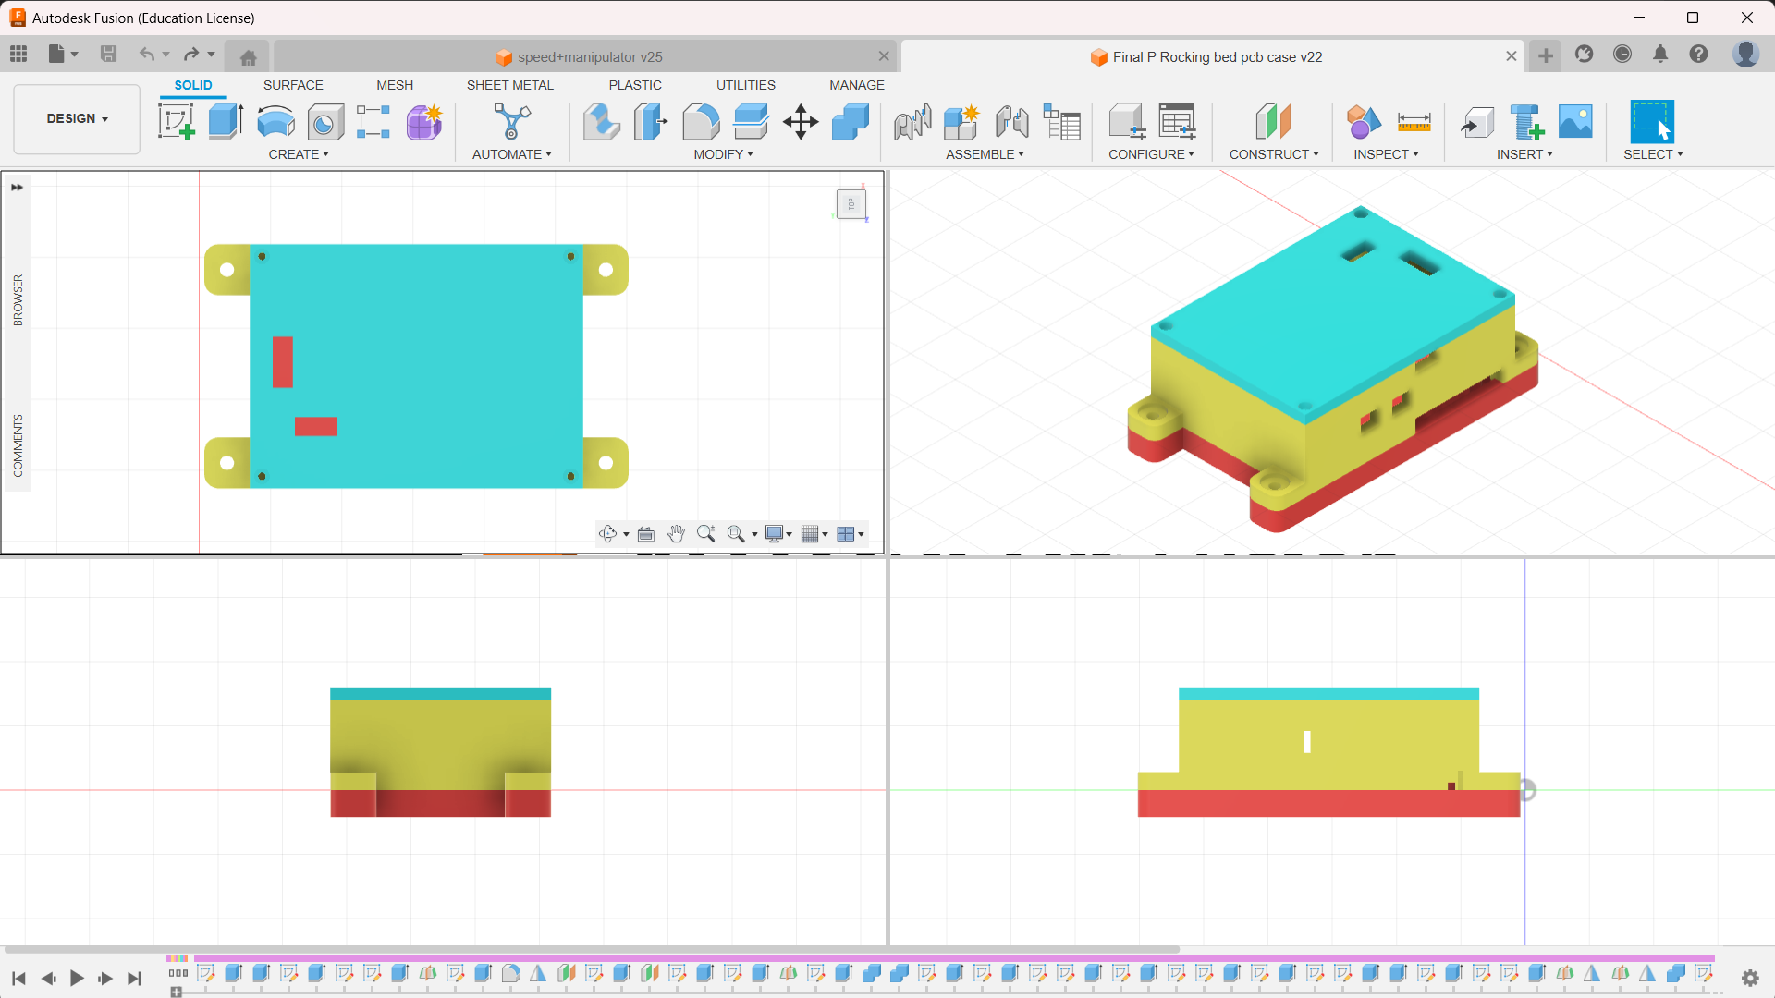Switch to the SHEET METAL tab
Screen dimensions: 1775x998
click(509, 85)
